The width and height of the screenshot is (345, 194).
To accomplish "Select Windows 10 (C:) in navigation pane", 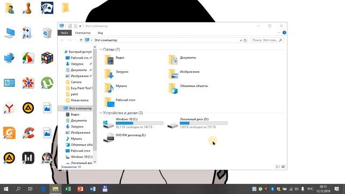I will coord(79,157).
